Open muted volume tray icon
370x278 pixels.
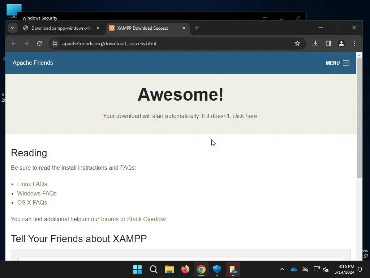coord(326,269)
